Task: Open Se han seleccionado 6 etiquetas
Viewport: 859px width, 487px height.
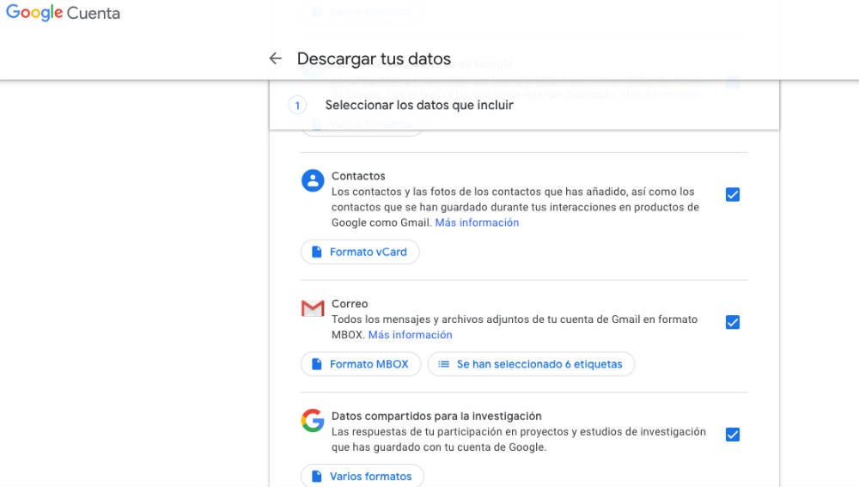Action: [531, 364]
